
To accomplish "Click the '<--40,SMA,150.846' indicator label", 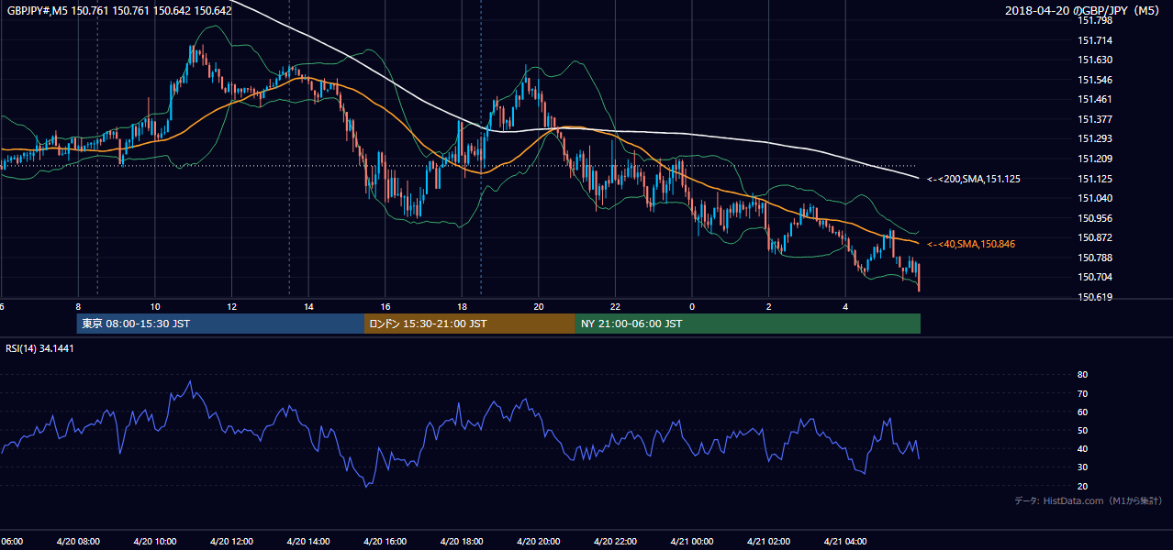I will pos(971,244).
